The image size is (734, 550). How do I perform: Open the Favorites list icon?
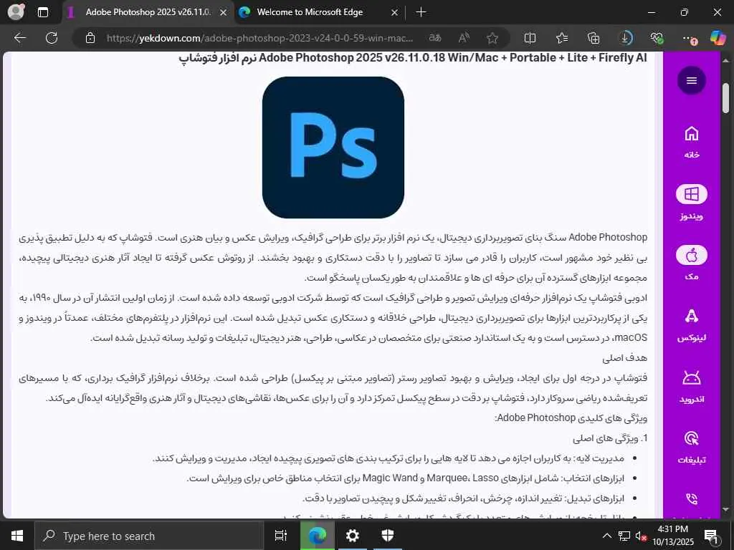(562, 38)
